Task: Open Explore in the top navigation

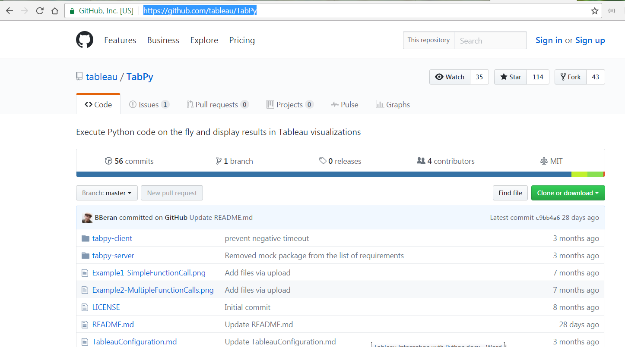Action: pos(204,40)
